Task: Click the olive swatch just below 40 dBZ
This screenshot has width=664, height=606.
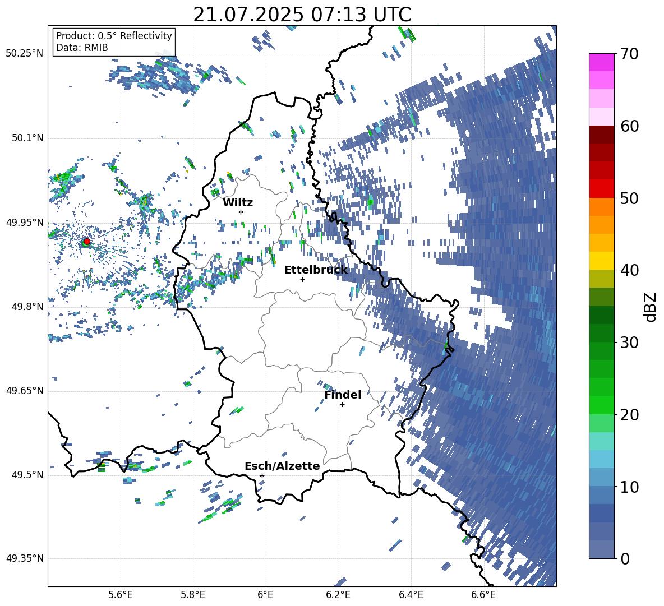Action: click(601, 279)
